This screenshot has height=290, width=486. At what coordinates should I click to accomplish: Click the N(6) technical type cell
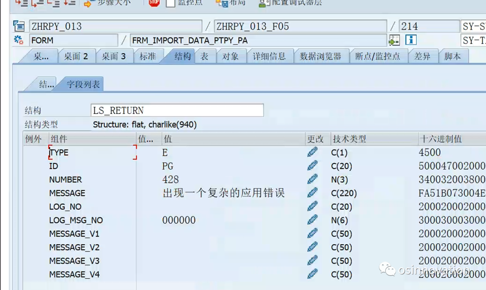pos(339,220)
